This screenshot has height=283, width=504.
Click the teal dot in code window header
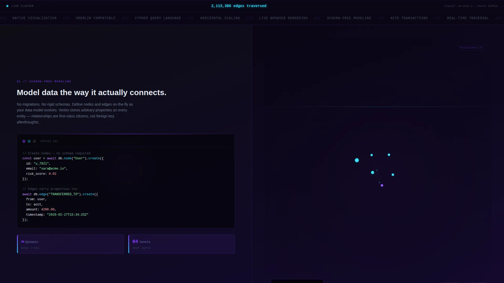click(29, 141)
